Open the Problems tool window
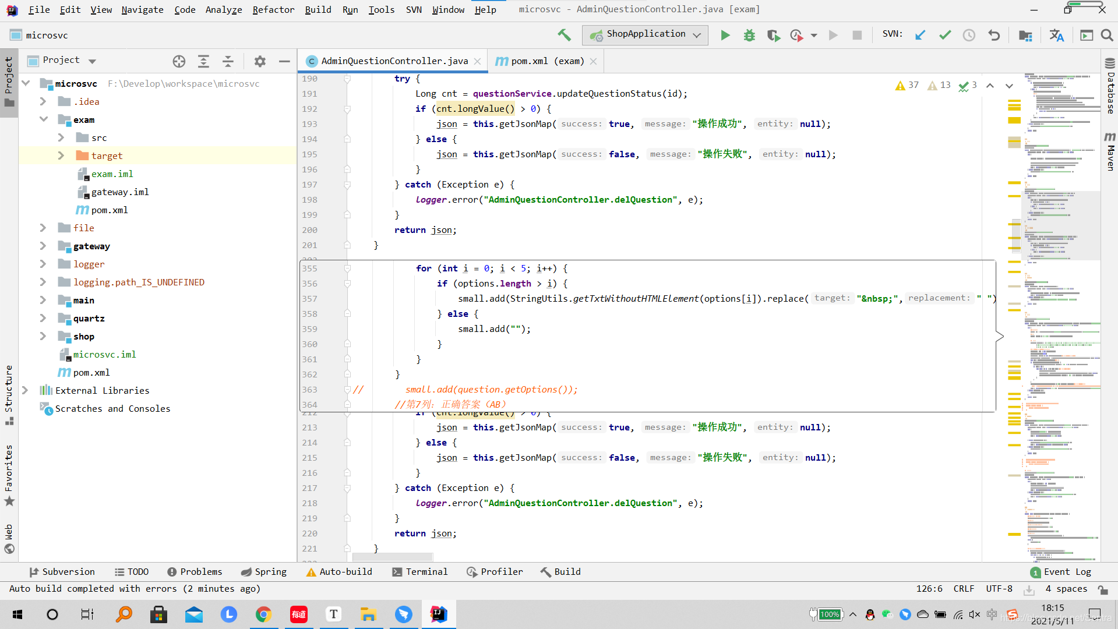 (x=195, y=572)
